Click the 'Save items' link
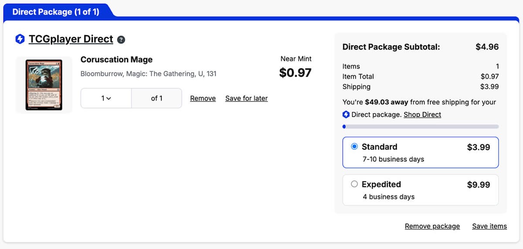Image resolution: width=523 pixels, height=249 pixels. pyautogui.click(x=489, y=226)
